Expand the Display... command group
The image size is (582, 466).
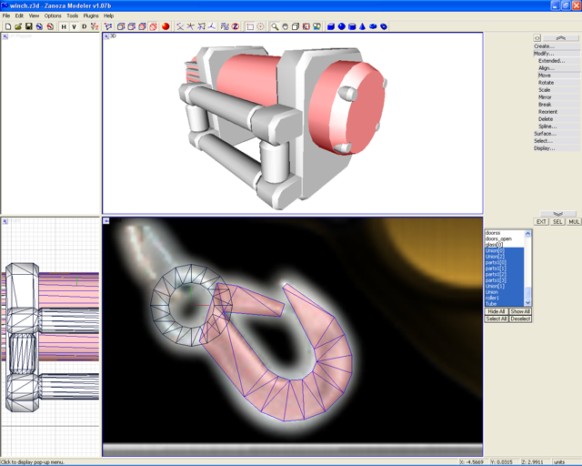coord(544,148)
